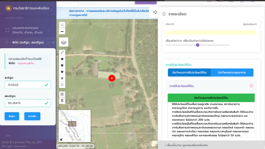
Task: Select the map marker pin tool
Action: (62, 78)
